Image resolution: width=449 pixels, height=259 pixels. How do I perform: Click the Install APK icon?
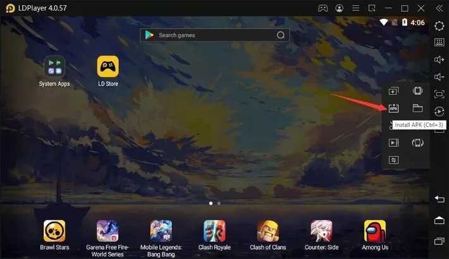pos(393,108)
